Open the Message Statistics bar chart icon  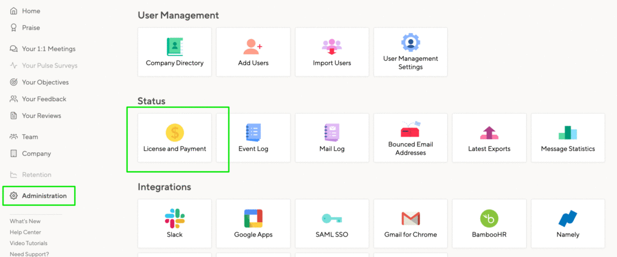point(568,133)
